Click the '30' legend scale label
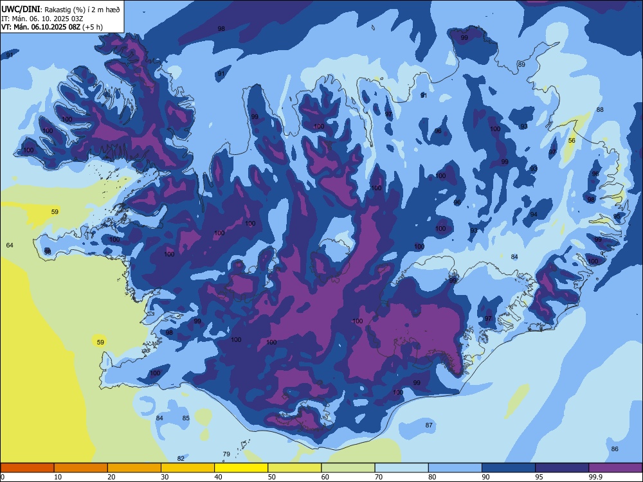The image size is (643, 482). point(165,477)
